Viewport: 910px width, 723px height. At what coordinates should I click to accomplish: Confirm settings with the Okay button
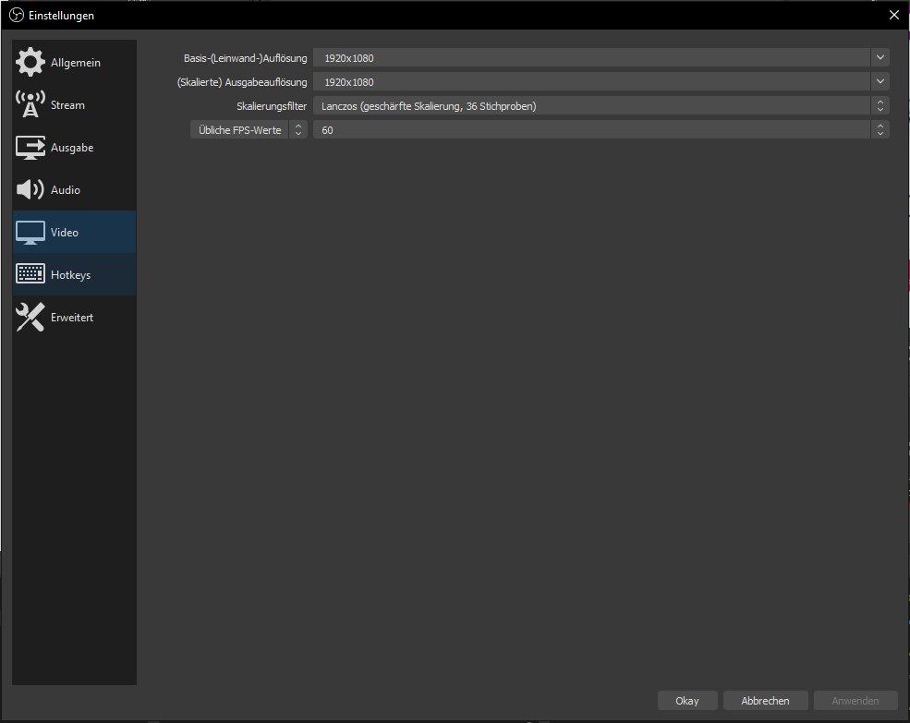pos(687,701)
